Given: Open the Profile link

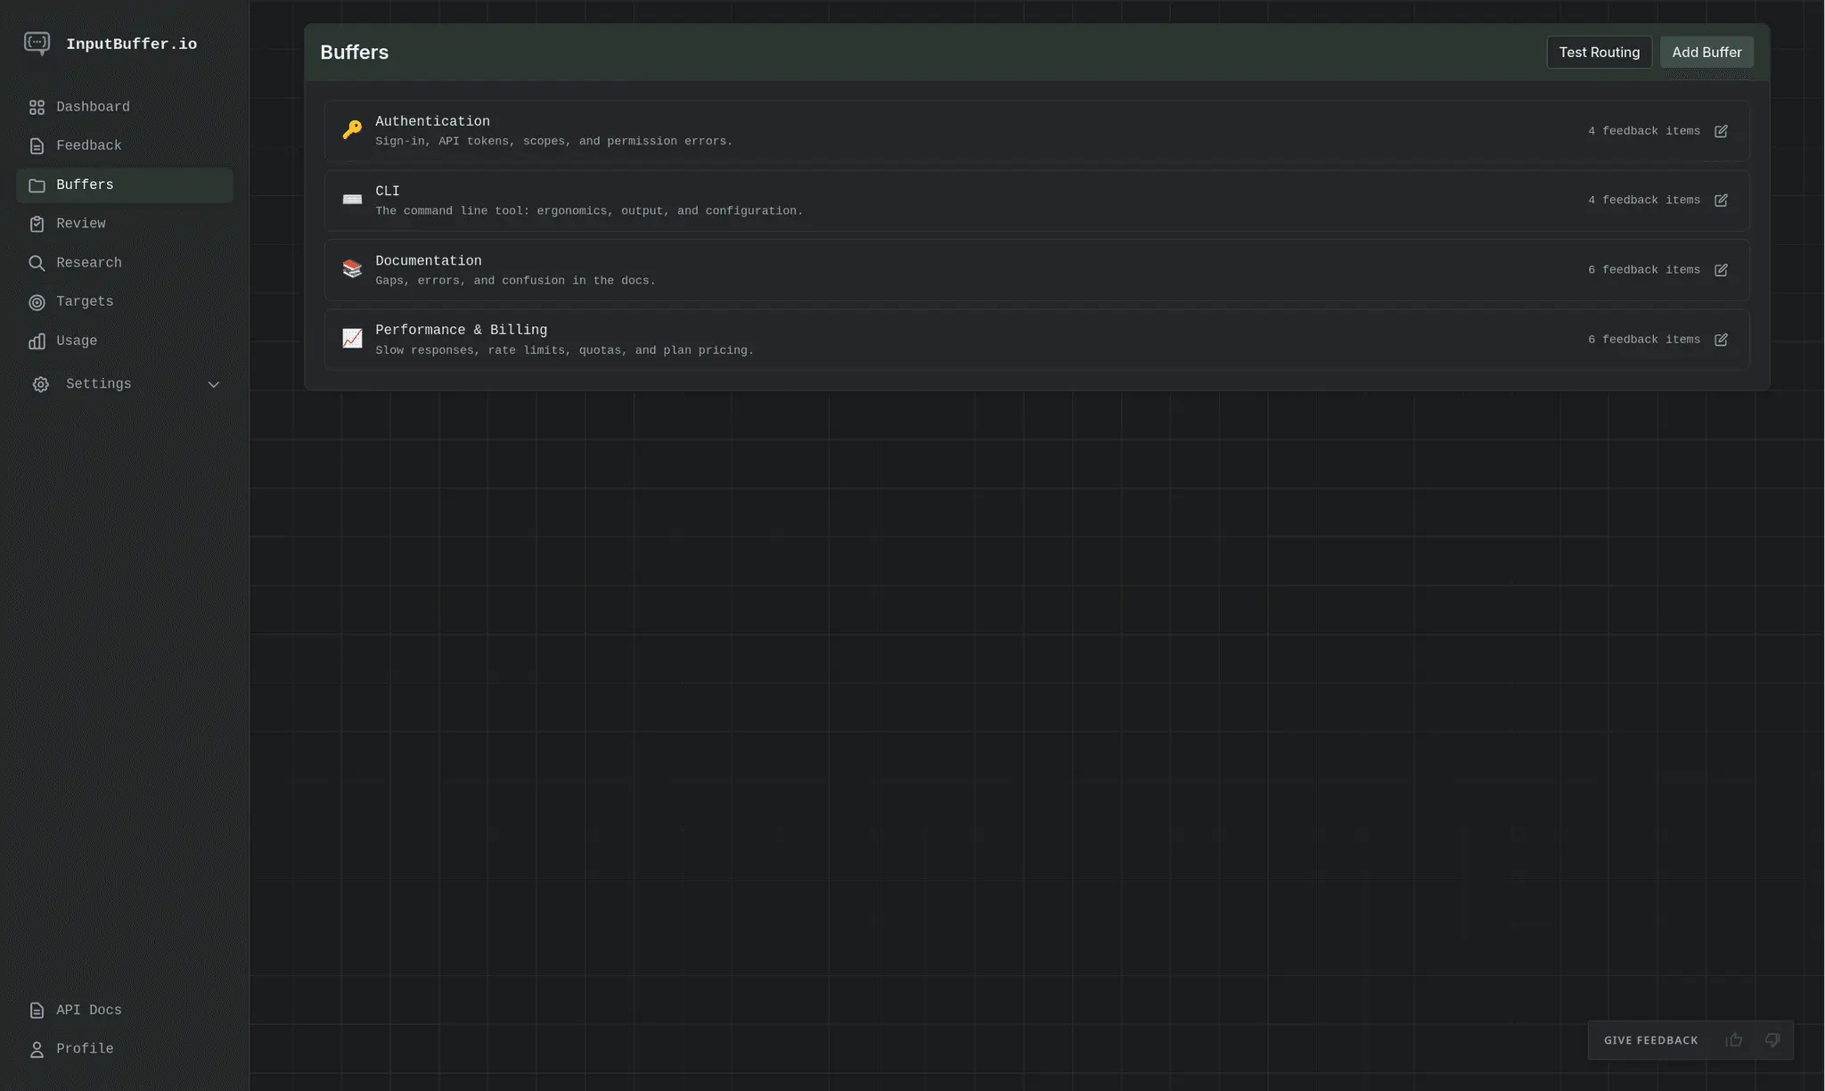Looking at the screenshot, I should pyautogui.click(x=125, y=1049).
